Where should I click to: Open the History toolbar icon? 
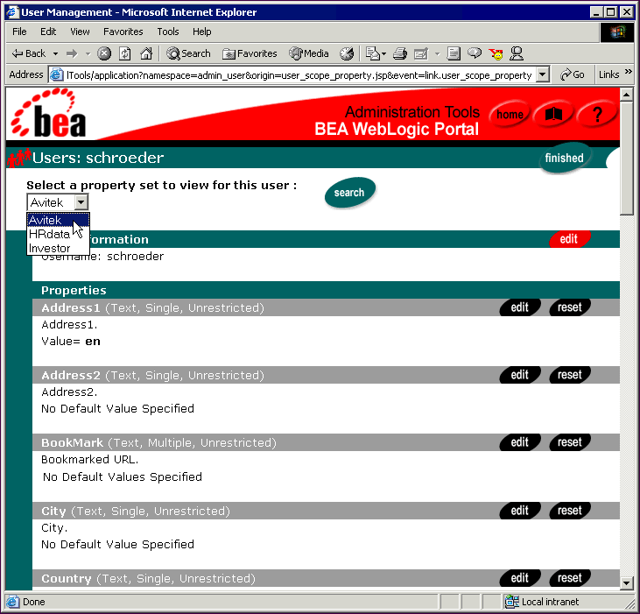[x=347, y=53]
